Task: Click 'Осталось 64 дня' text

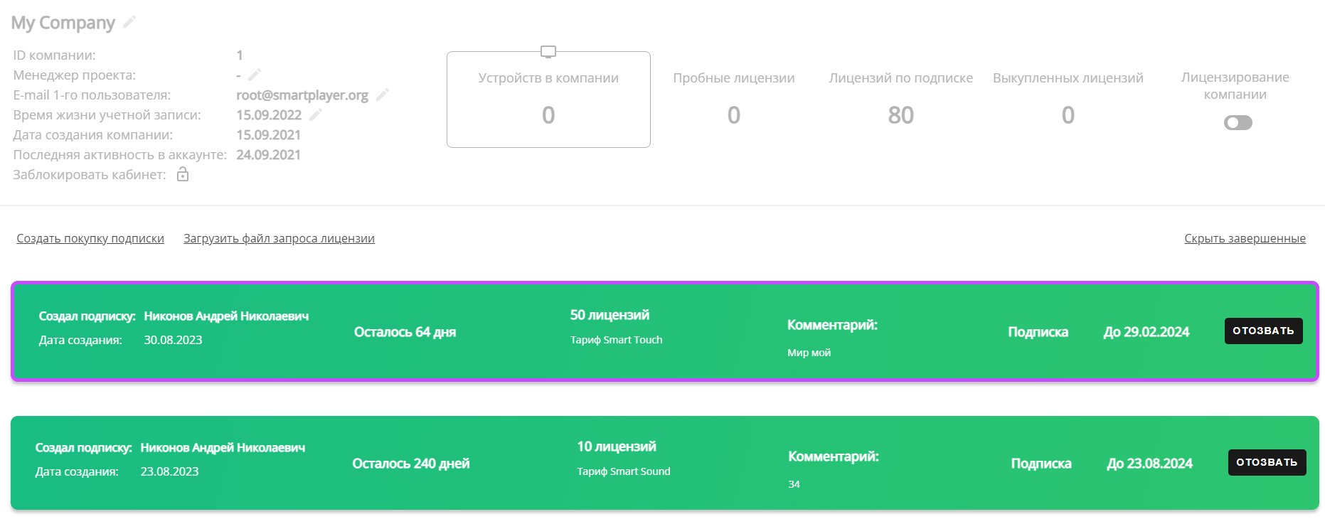Action: coord(405,332)
